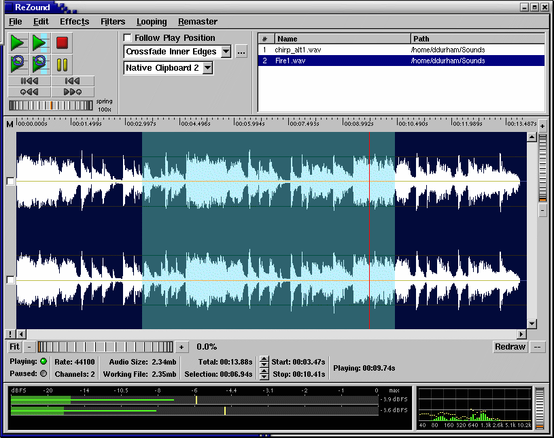Enable the Follow Play Position checkbox
554x438 pixels.
tap(128, 38)
